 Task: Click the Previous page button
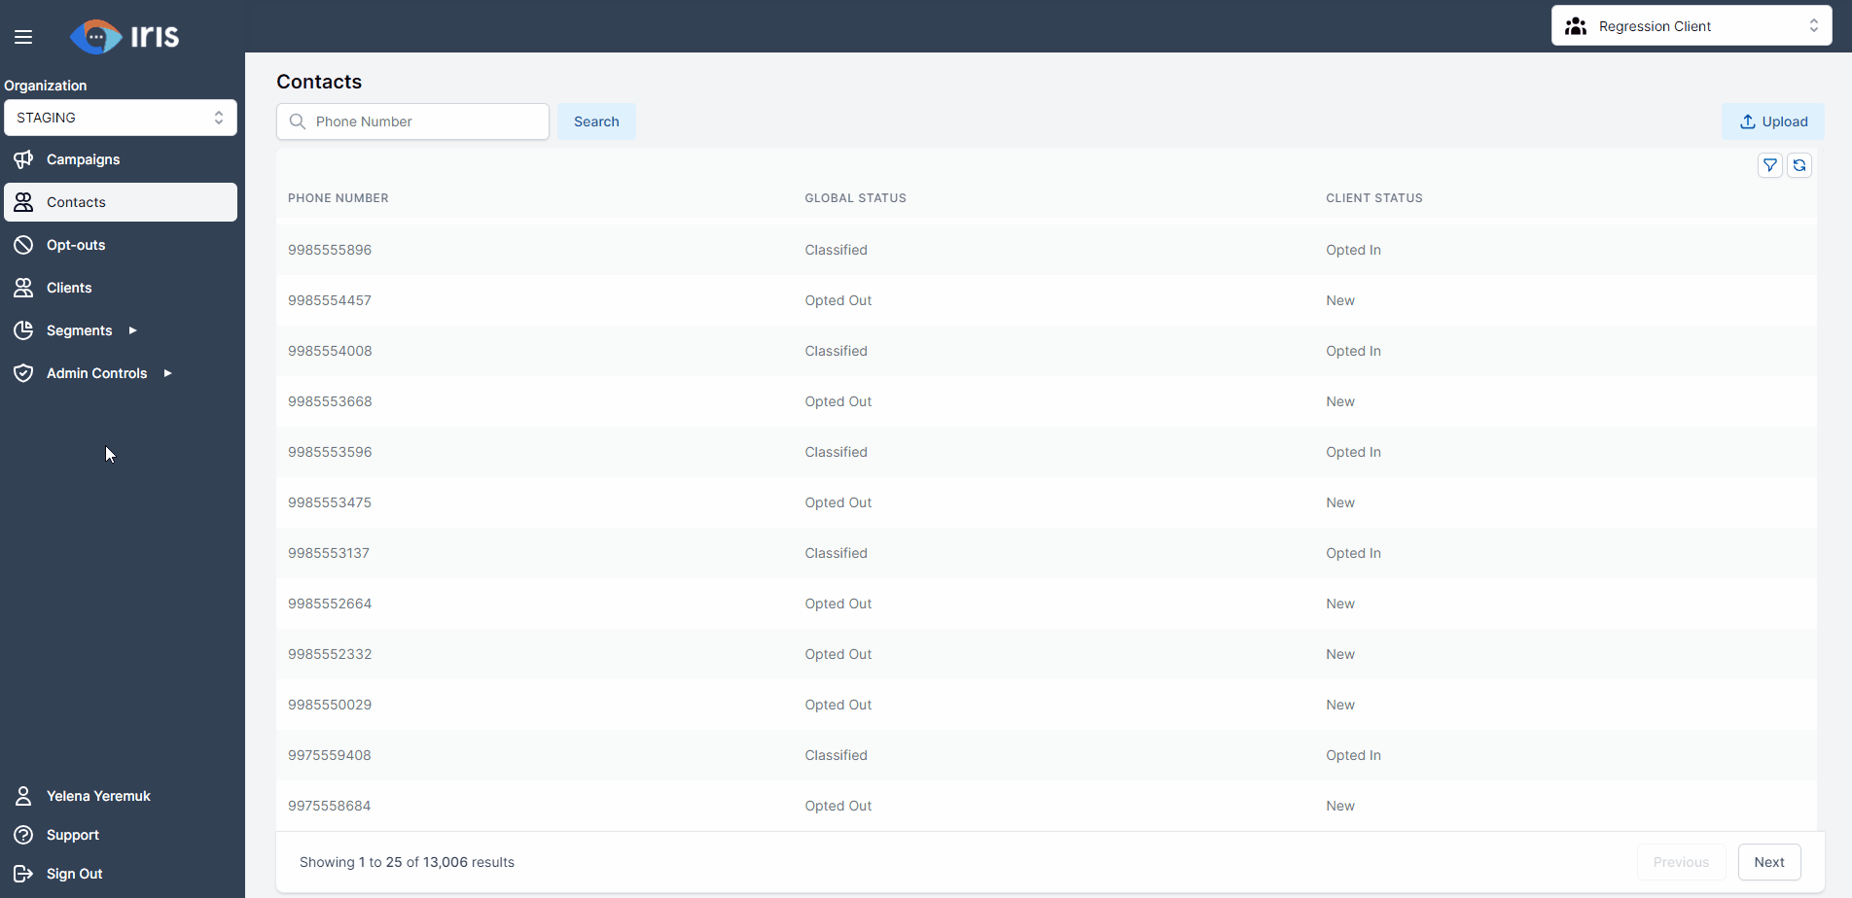click(x=1681, y=862)
